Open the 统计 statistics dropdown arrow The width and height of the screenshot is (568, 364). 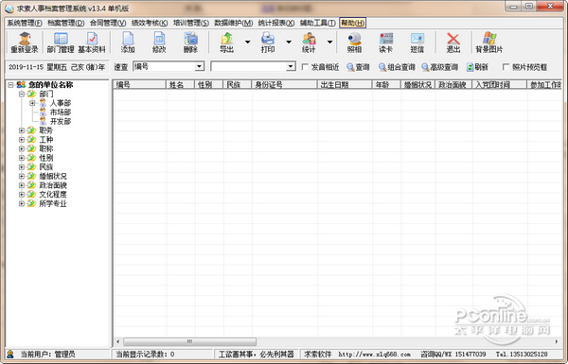coord(329,42)
